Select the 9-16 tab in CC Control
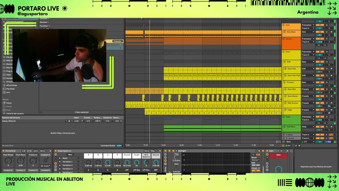This screenshot has width=339, height=191. point(29,151)
